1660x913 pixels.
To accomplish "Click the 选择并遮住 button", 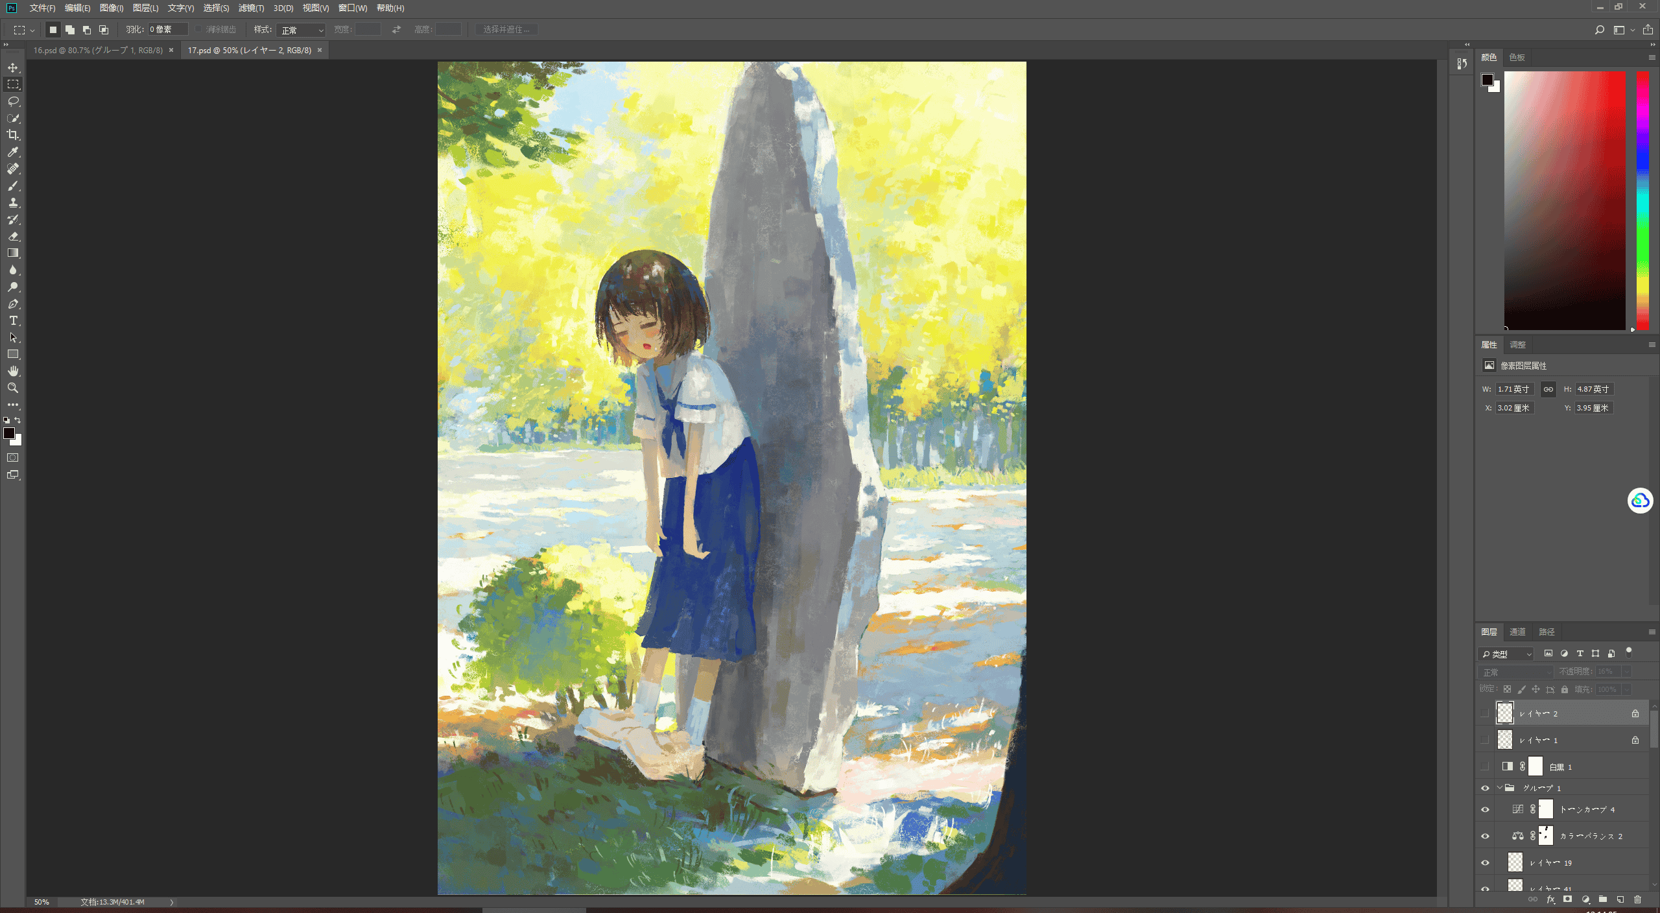I will (x=506, y=30).
